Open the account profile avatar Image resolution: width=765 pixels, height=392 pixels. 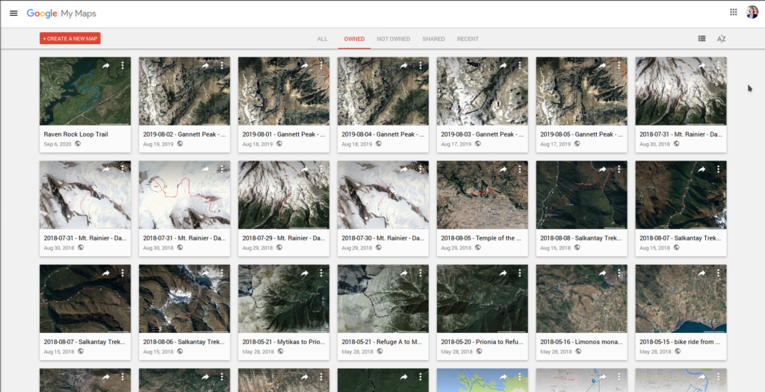coord(752,12)
